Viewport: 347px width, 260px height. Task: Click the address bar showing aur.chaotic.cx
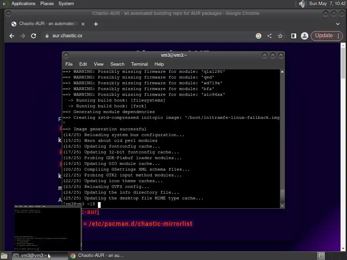148,36
